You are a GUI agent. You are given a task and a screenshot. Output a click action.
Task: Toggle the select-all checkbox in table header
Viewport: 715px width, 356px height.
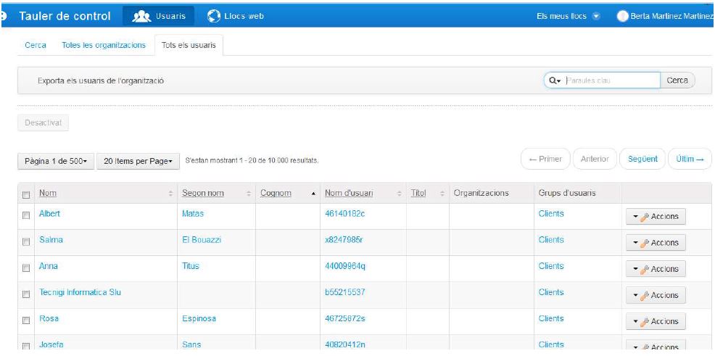coord(26,194)
